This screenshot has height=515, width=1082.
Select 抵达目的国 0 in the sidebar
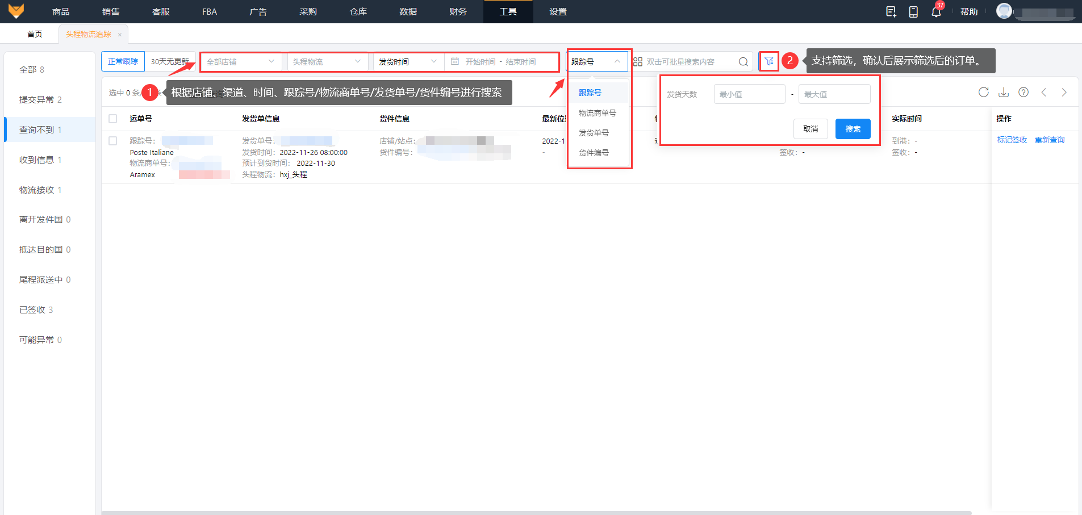click(50, 250)
